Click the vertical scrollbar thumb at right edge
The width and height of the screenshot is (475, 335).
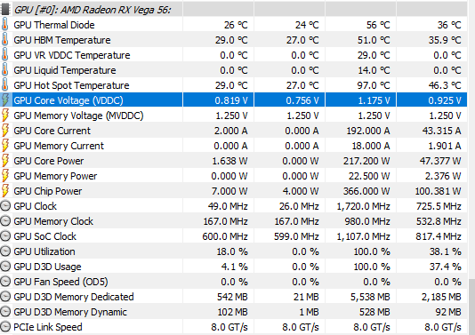click(x=471, y=307)
